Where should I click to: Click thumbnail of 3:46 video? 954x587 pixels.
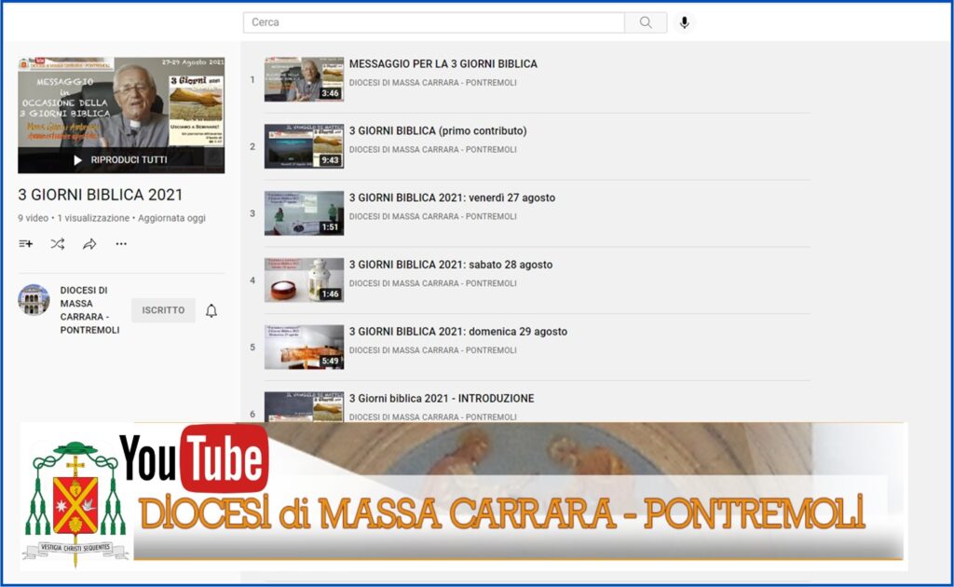coord(304,79)
